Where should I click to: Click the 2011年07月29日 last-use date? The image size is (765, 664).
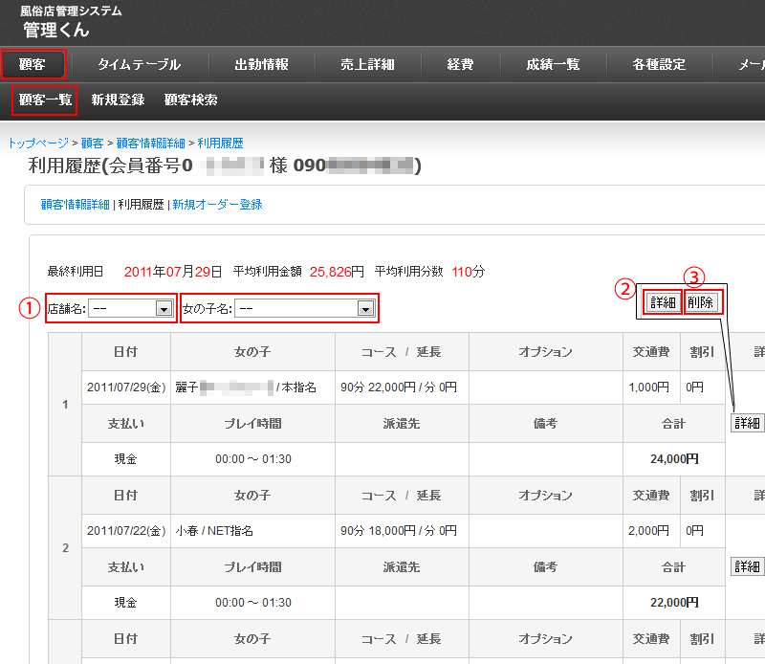point(173,272)
